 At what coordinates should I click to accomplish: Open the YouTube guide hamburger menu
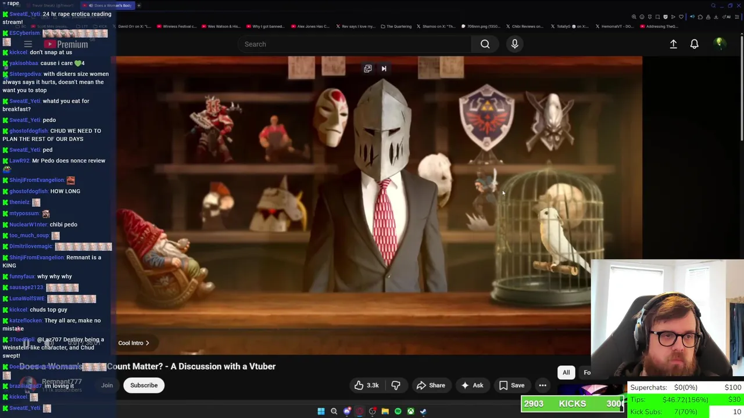28,44
